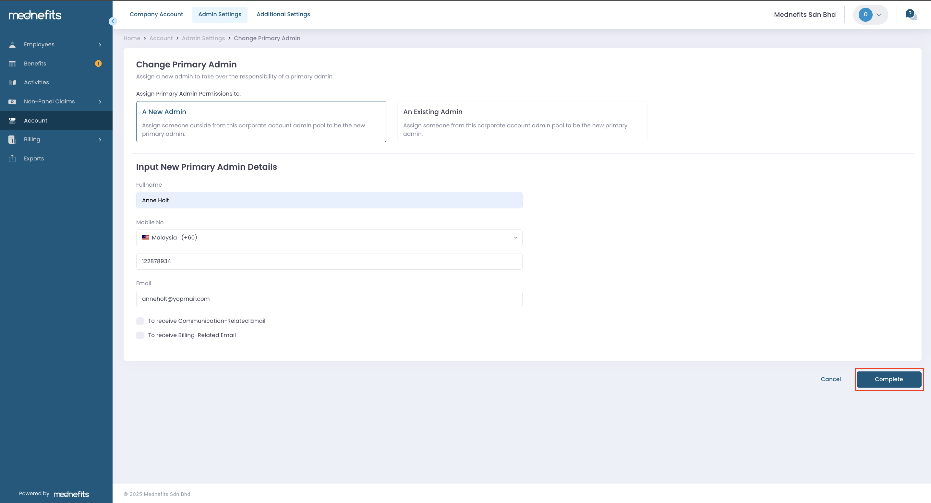Click the orange Benefits warning badge
Screen dimensions: 931x503
[x=98, y=64]
